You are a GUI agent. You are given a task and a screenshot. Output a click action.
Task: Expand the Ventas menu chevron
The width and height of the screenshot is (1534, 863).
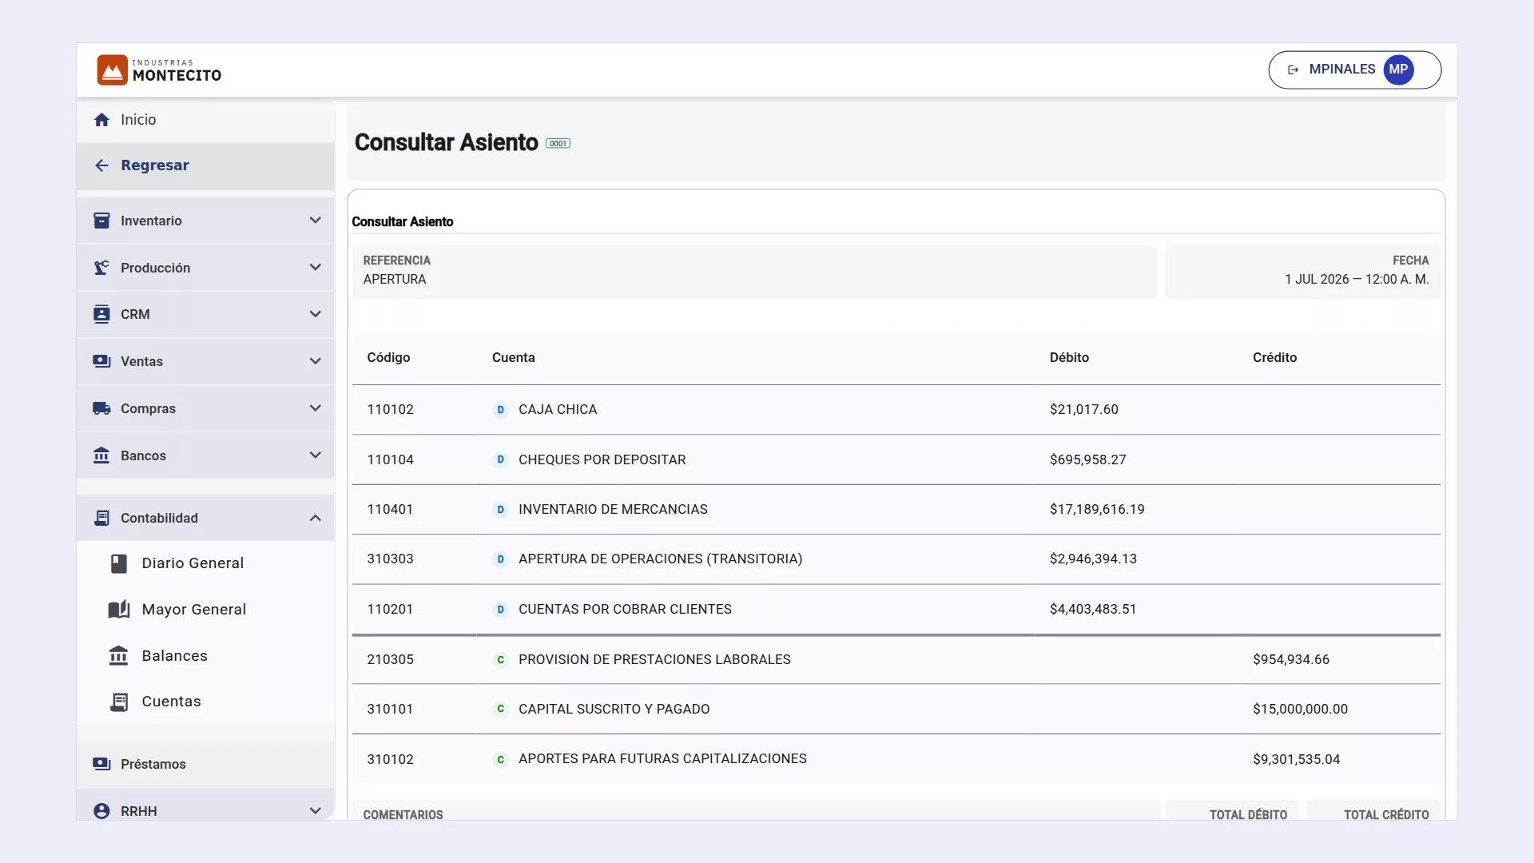[316, 361]
